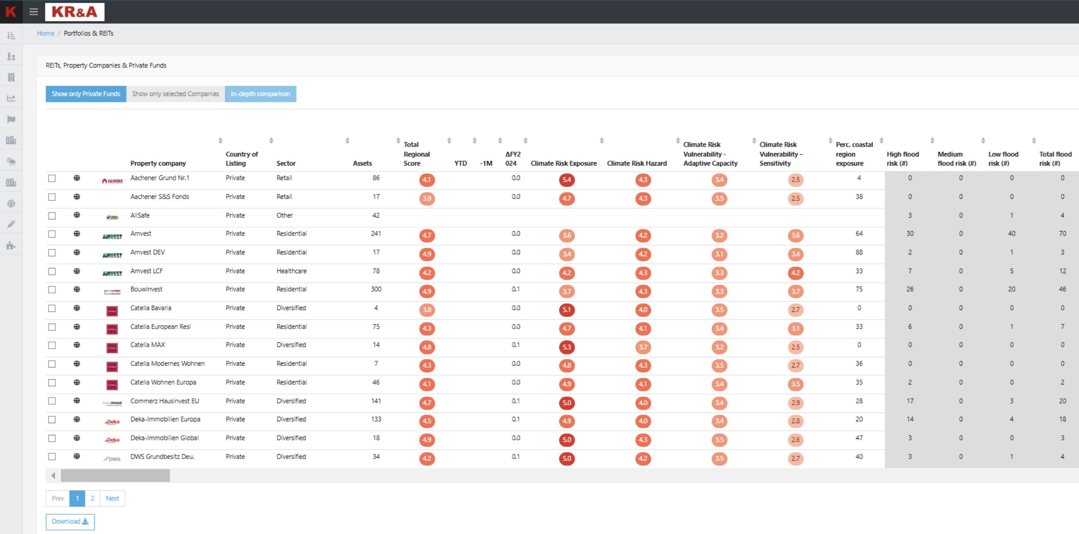Open the hamburger menu
The width and height of the screenshot is (1079, 534).
coord(34,12)
